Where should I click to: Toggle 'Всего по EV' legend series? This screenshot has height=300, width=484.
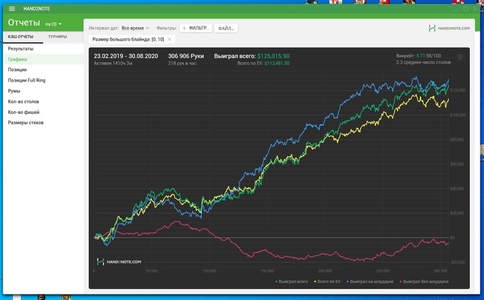[x=327, y=281]
